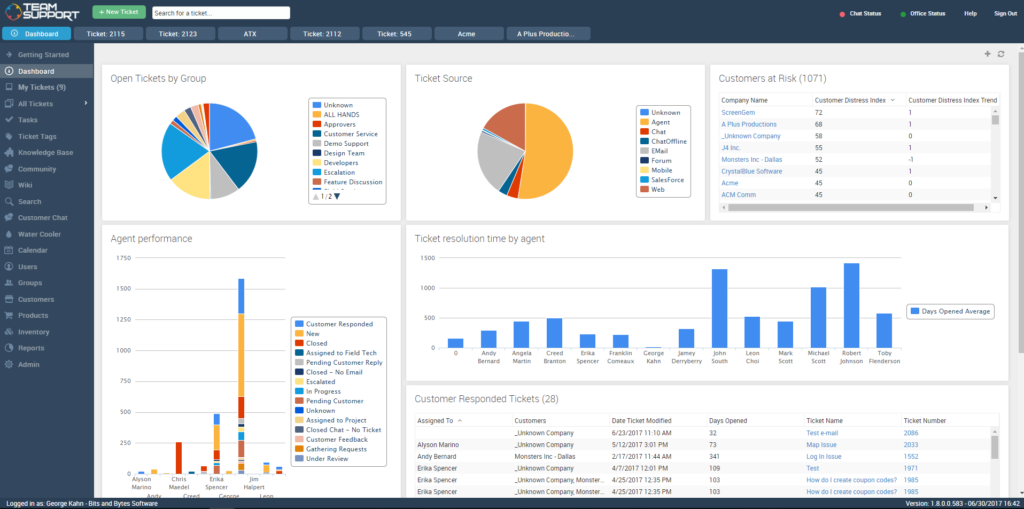
Task: Toggle Days Opened Average legend series
Action: click(950, 311)
